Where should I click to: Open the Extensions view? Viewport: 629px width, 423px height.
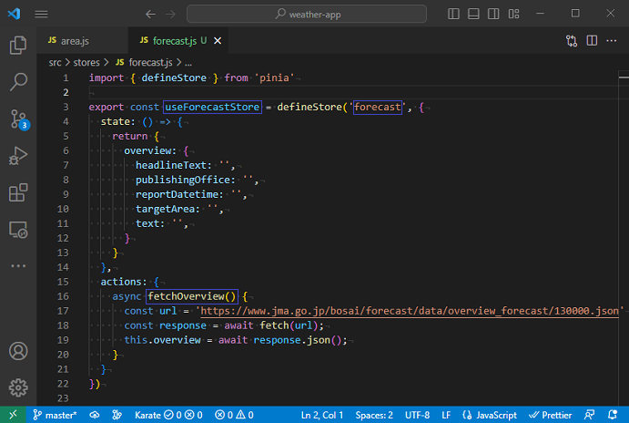(18, 192)
